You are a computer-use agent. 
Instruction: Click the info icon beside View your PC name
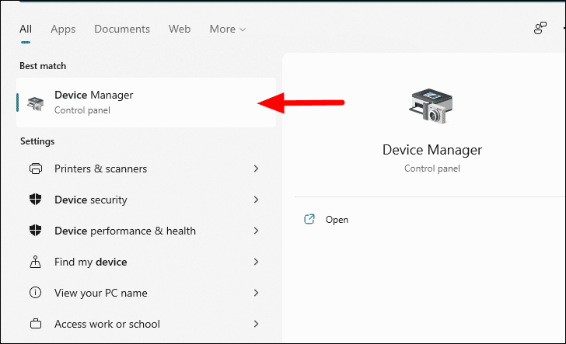[36, 293]
